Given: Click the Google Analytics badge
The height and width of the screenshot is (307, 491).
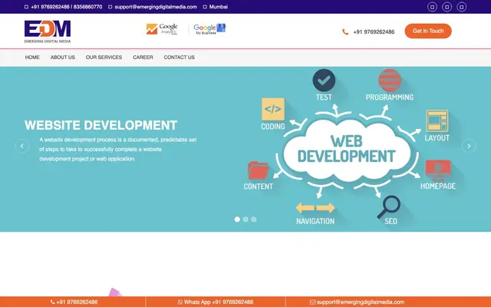Looking at the screenshot, I should click(x=162, y=29).
